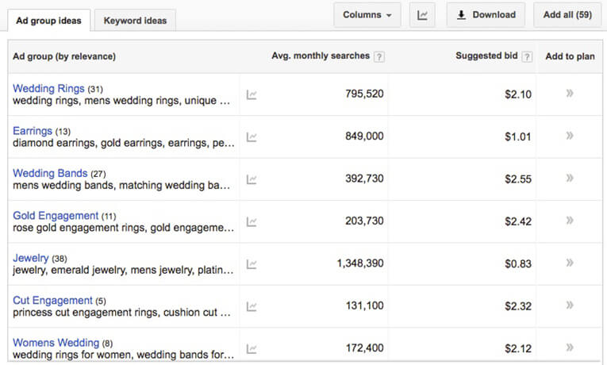The width and height of the screenshot is (607, 365).
Task: Switch to the Keyword ideas tab
Action: click(x=135, y=21)
